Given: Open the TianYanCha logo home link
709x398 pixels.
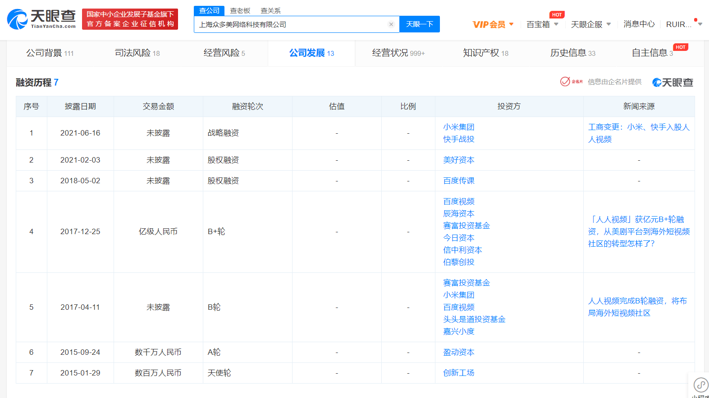Looking at the screenshot, I should (x=41, y=19).
